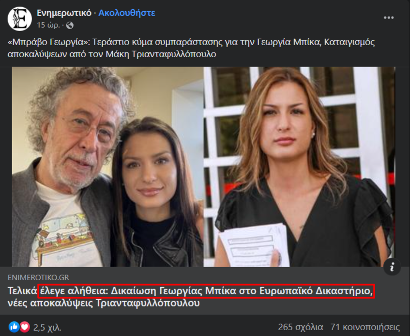Image resolution: width=410 pixels, height=336 pixels.
Task: Click the red heart reaction icon
Action: (x=25, y=327)
